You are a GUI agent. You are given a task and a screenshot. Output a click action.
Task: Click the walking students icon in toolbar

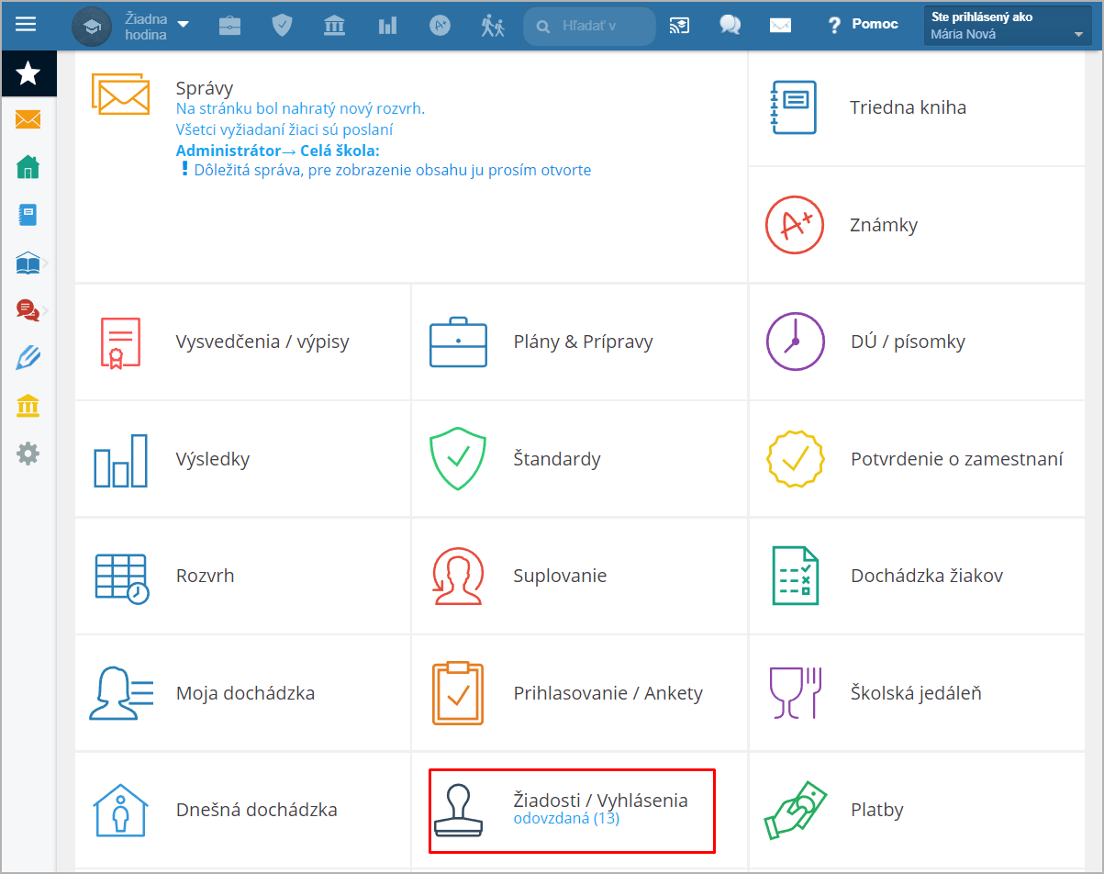pyautogui.click(x=493, y=26)
